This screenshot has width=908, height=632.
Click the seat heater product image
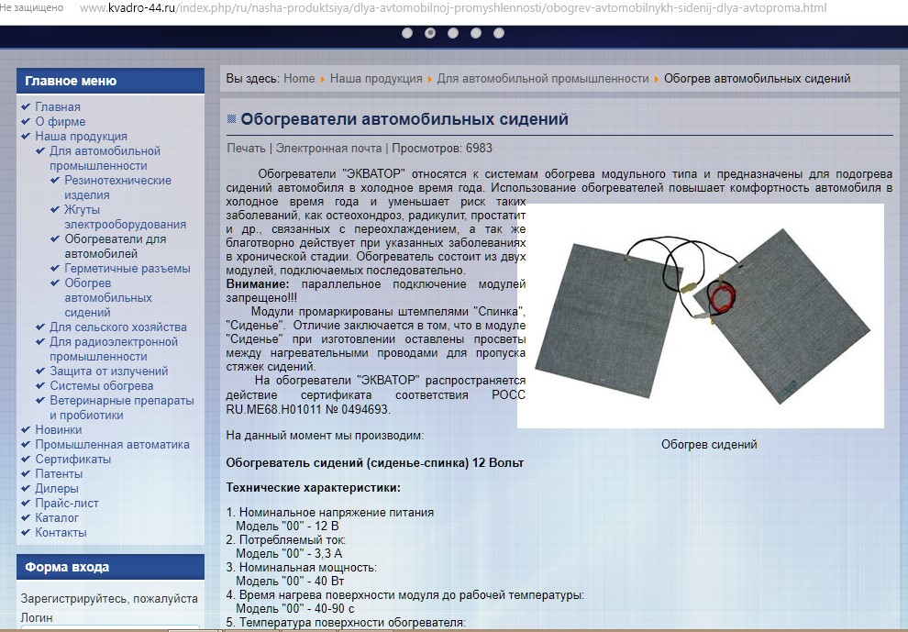(x=701, y=316)
